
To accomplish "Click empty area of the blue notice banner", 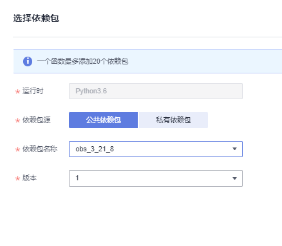I will tap(204, 61).
